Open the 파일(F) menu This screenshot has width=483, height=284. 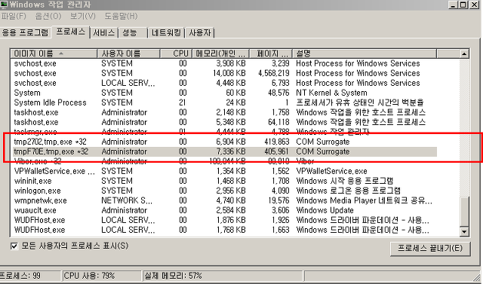click(14, 16)
